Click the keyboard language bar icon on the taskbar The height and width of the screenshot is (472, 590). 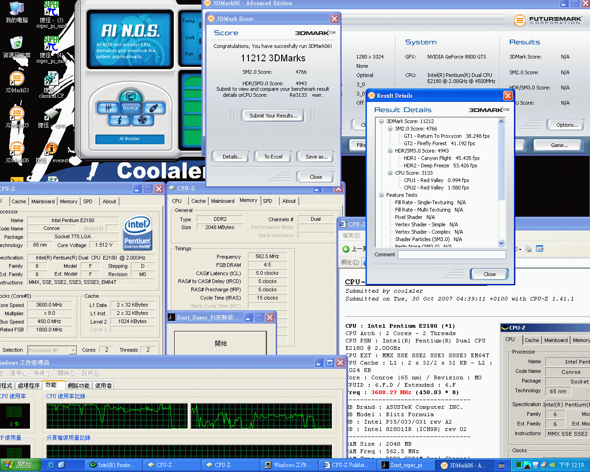pos(501,465)
